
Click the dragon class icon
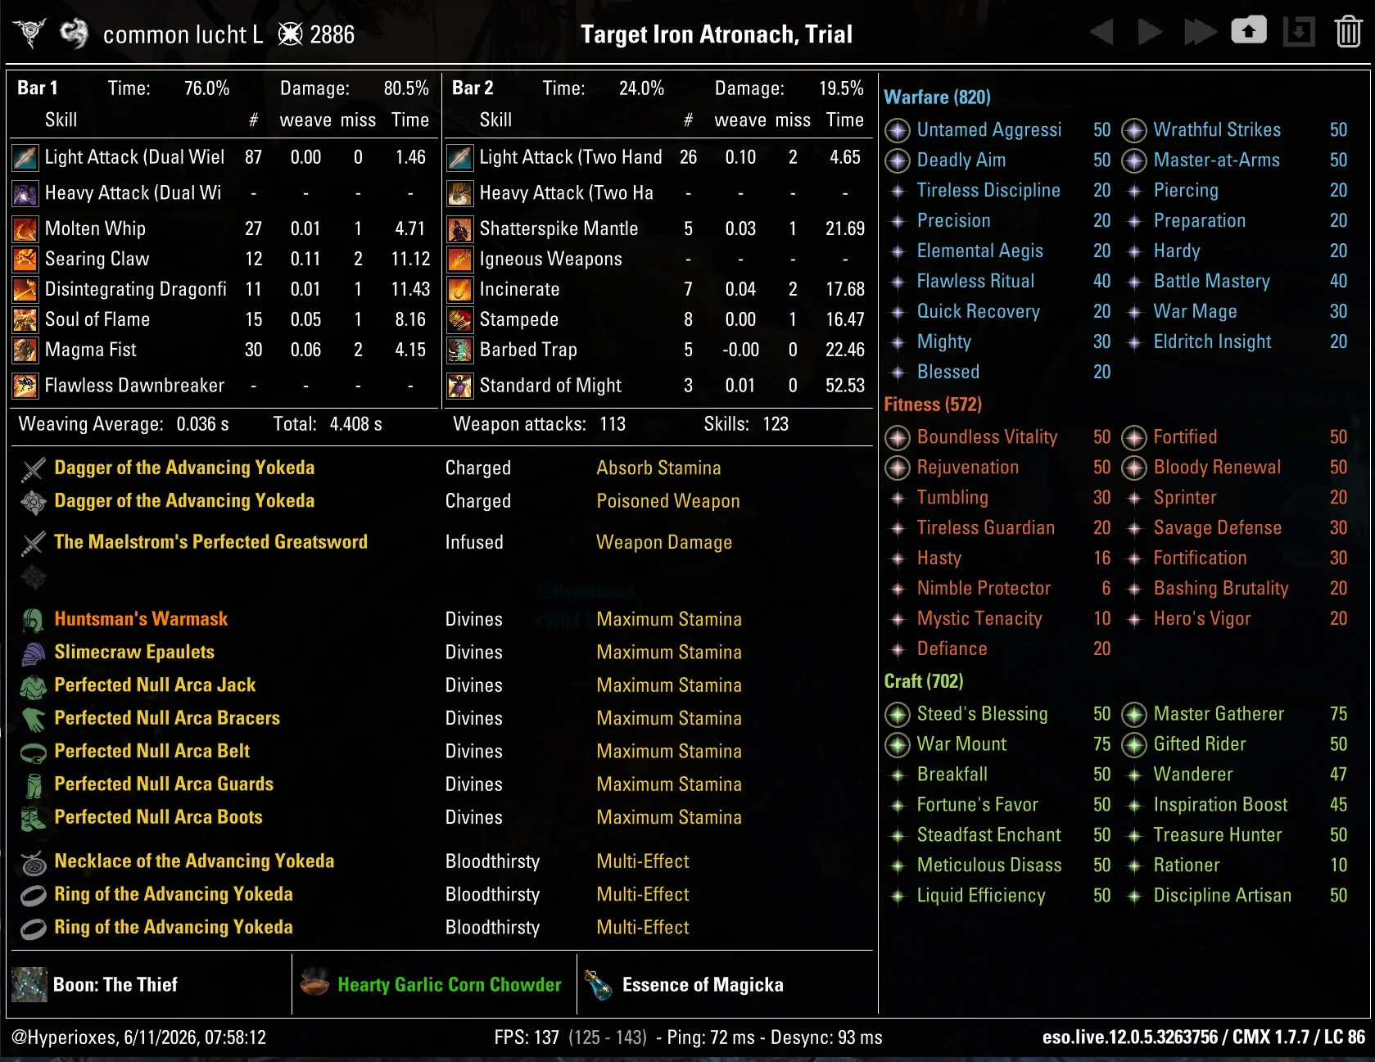74,34
